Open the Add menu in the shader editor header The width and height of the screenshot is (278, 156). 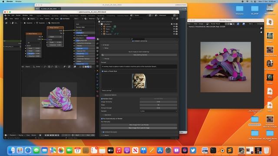click(52, 19)
